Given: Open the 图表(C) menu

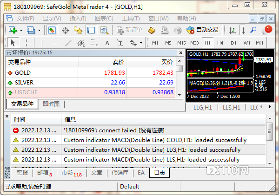Looking at the screenshot, I should (x=104, y=19).
